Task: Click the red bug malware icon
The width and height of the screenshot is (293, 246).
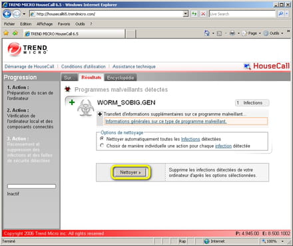Action: (67, 89)
